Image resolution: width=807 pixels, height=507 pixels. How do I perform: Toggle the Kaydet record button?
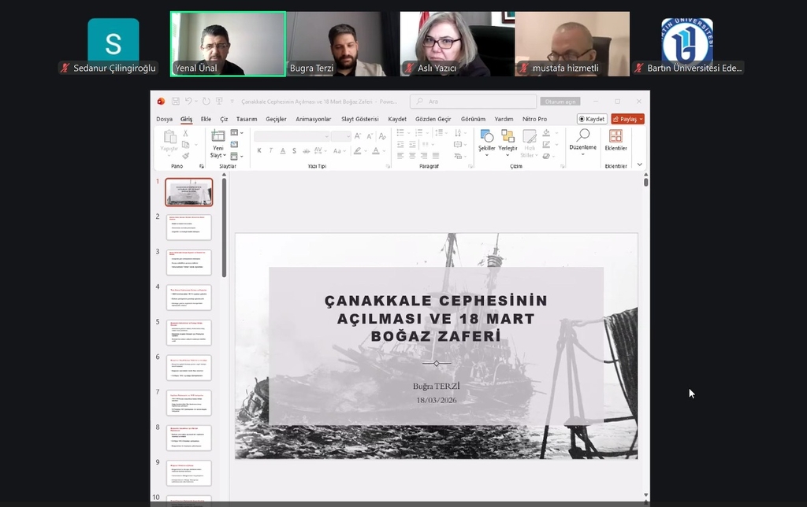tap(592, 119)
